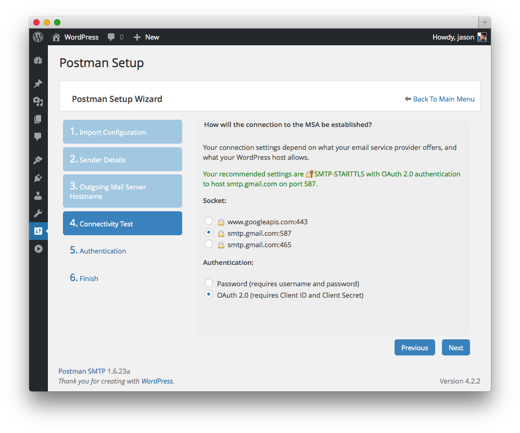The height and width of the screenshot is (433, 520).
Task: Open the Postman SMTP footer link
Action: [82, 371]
